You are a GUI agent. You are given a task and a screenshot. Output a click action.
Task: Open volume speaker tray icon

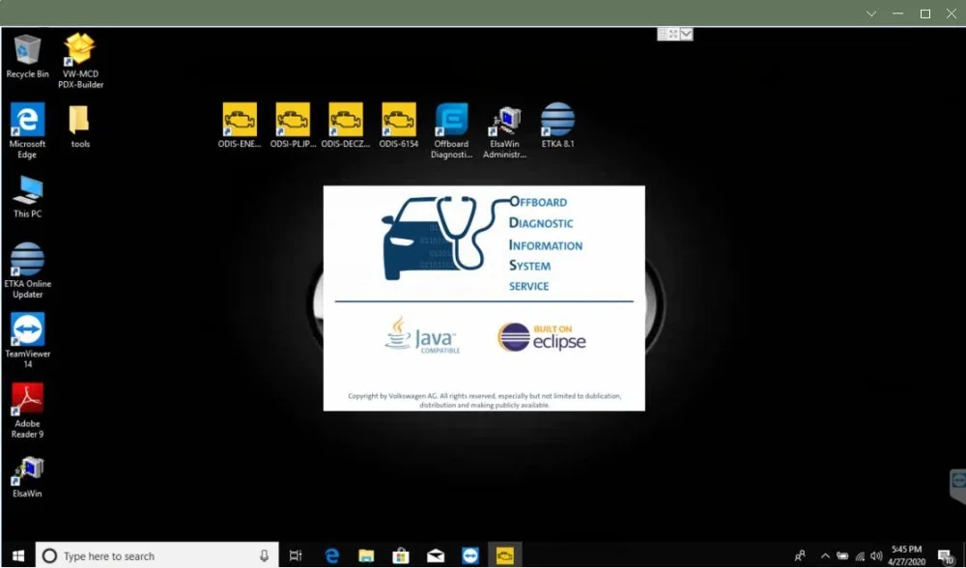876,556
